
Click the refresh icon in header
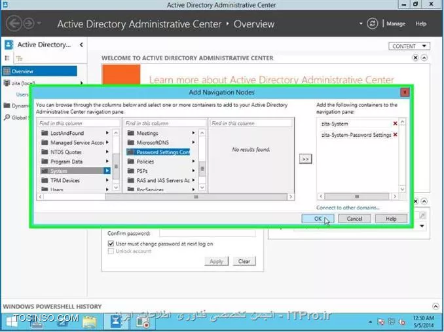tap(373, 24)
